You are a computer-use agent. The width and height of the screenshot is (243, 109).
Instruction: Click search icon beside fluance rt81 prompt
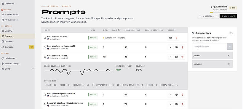tap(45, 47)
